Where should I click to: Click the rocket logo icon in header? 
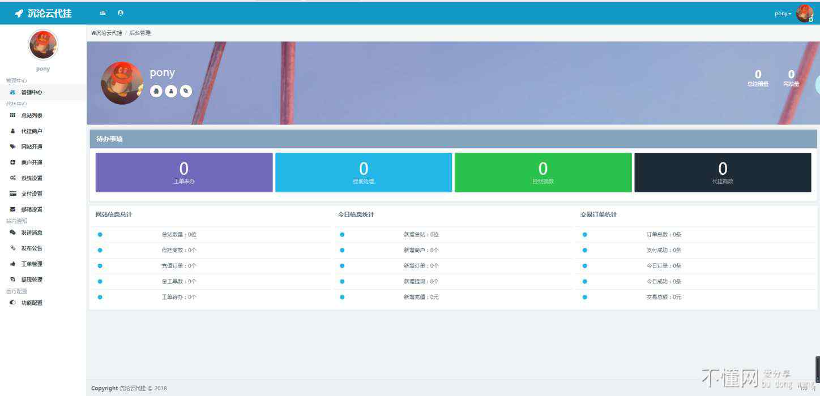pos(19,13)
